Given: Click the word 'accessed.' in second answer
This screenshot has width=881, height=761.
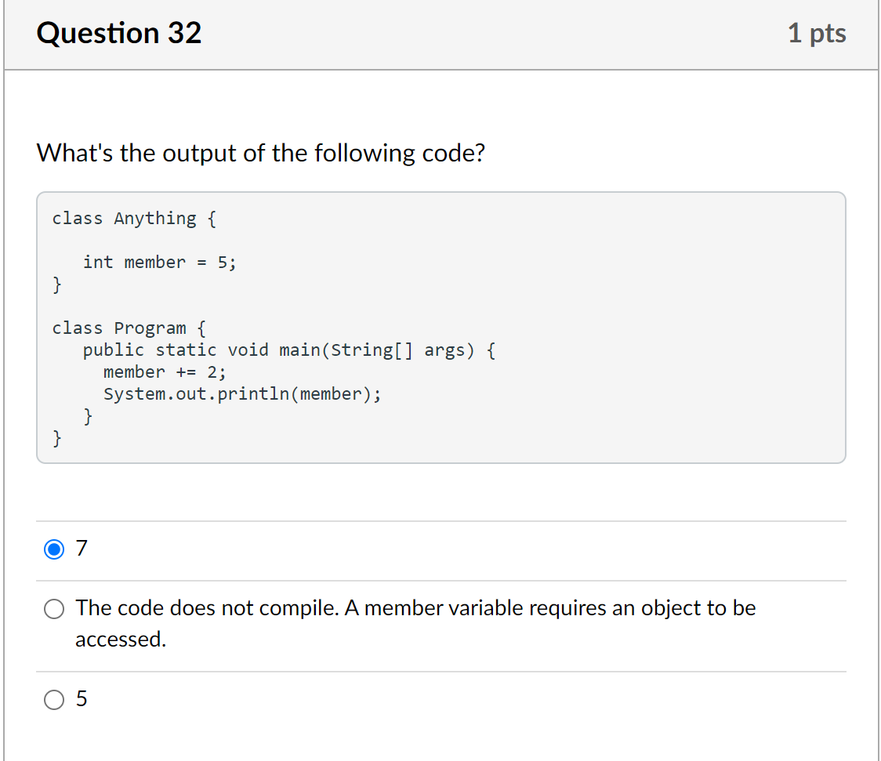Looking at the screenshot, I should point(121,639).
